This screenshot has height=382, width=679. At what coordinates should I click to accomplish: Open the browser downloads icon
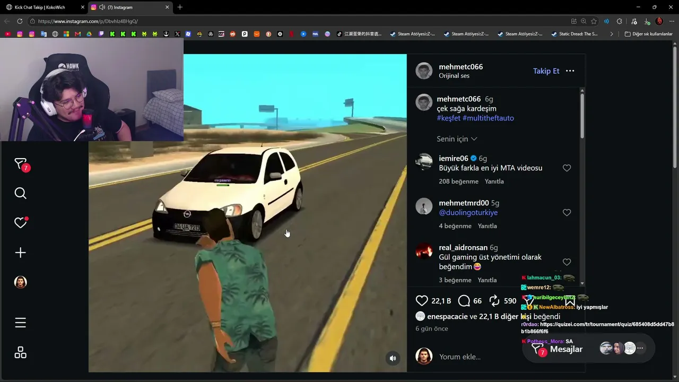pyautogui.click(x=647, y=21)
